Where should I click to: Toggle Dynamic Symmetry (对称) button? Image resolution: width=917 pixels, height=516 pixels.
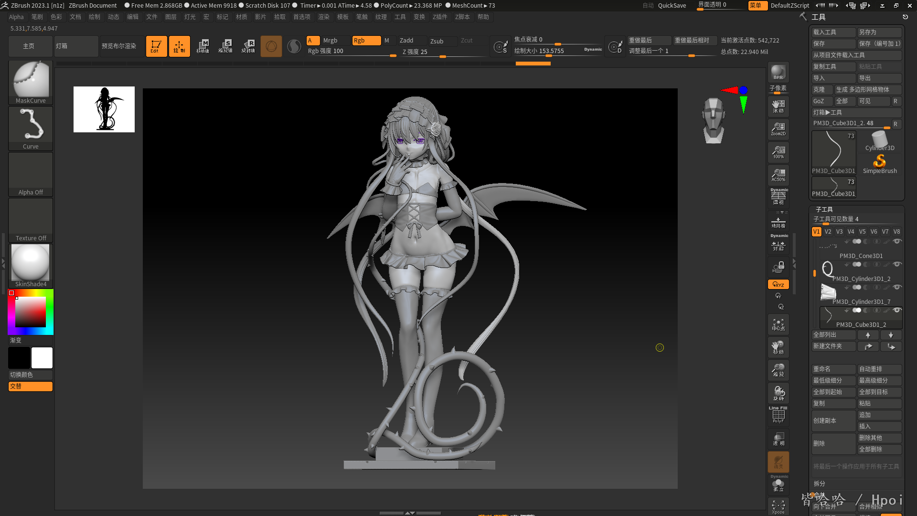(x=778, y=243)
